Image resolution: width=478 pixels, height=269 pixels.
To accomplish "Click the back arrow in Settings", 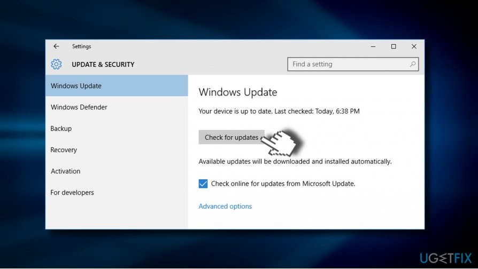I will click(56, 46).
